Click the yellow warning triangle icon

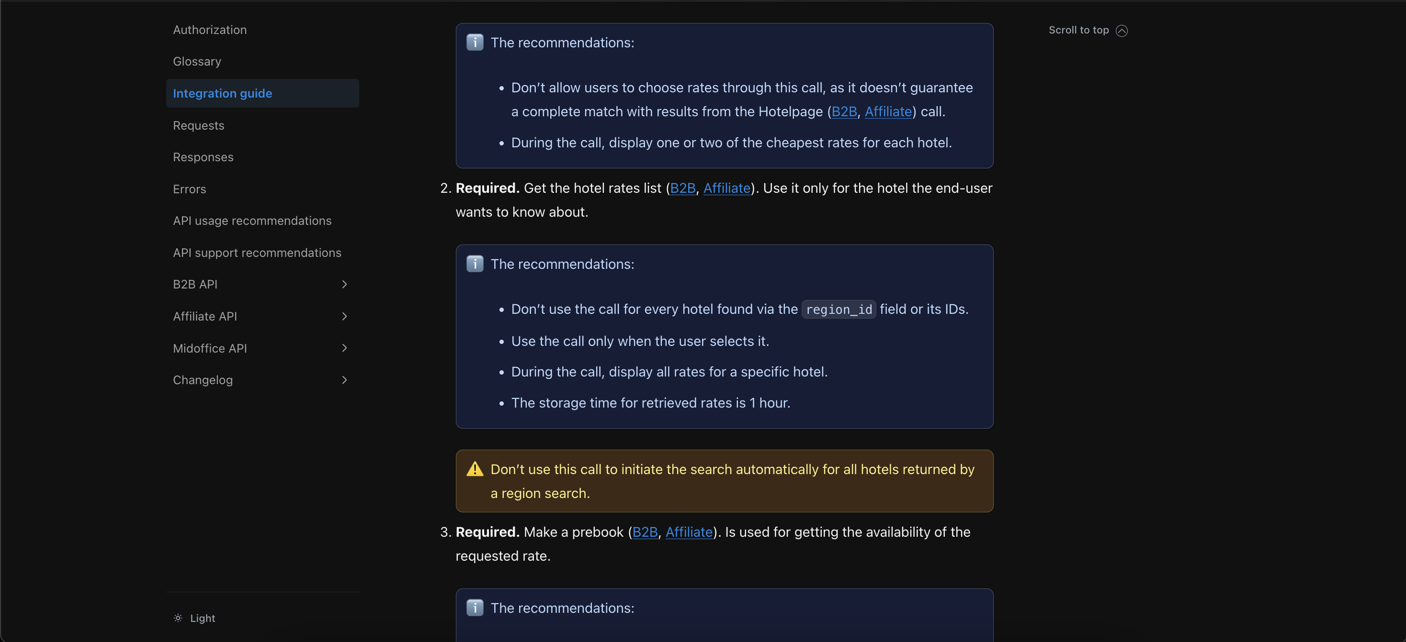pyautogui.click(x=475, y=469)
